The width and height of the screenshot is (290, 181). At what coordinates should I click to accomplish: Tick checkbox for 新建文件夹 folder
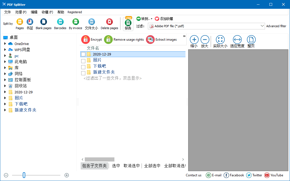click(x=83, y=73)
